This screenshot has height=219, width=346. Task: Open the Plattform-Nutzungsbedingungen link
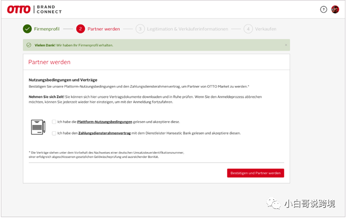[104, 122]
